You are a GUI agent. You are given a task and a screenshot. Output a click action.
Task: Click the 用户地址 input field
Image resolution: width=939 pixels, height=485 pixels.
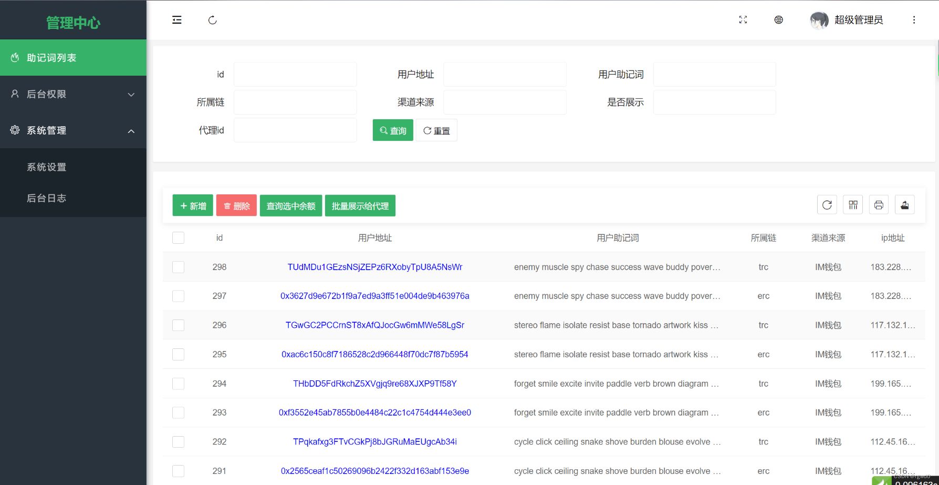click(505, 74)
